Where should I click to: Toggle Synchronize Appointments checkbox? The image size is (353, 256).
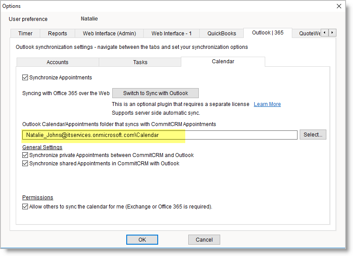point(25,78)
